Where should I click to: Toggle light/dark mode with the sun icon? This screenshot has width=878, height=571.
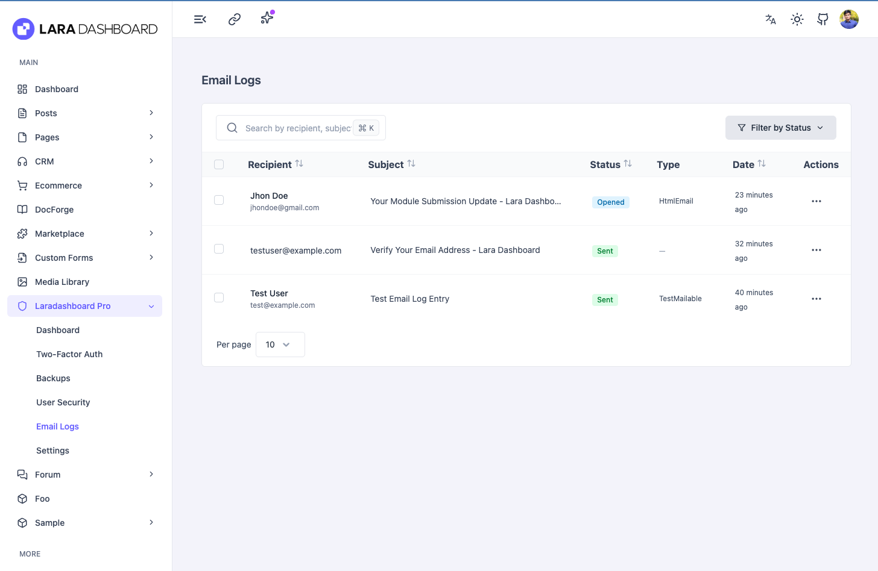pos(797,19)
